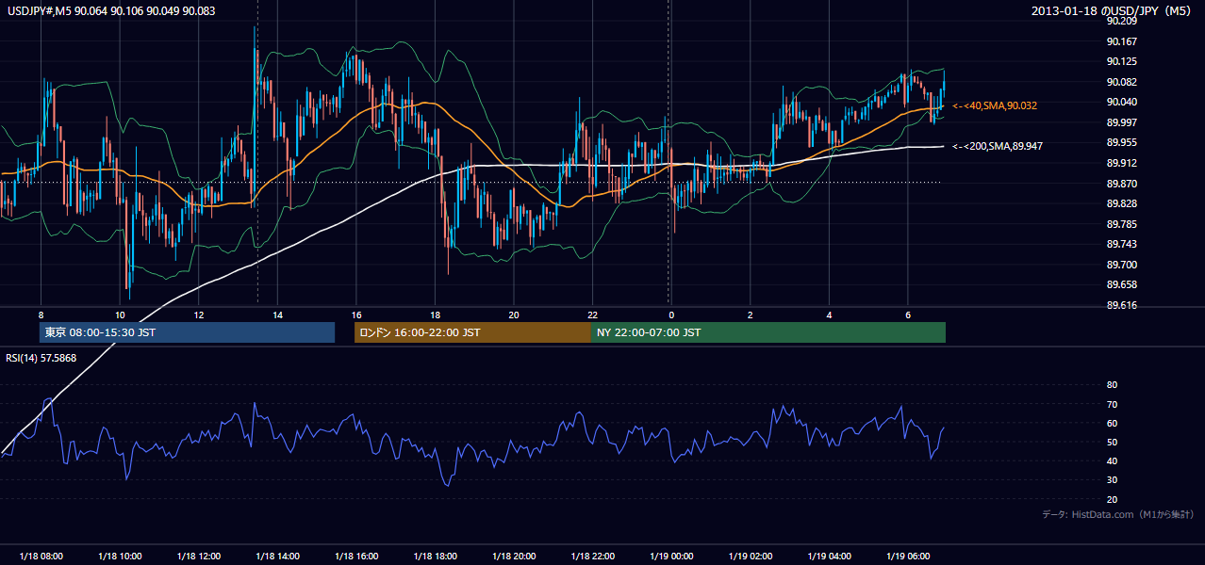Screen dimensions: 1205x565
Task: Click RSI axis level 30
Action: coord(1112,481)
